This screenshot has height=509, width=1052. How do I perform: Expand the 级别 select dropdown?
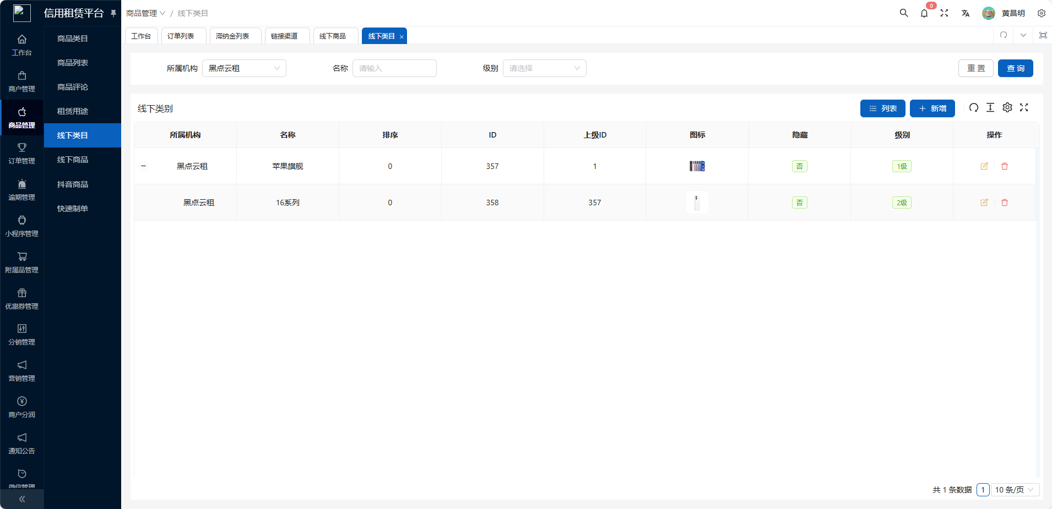point(544,68)
